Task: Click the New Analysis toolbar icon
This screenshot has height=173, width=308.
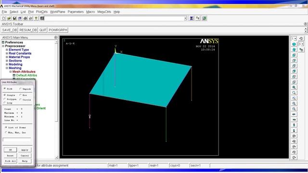Action: (3, 18)
